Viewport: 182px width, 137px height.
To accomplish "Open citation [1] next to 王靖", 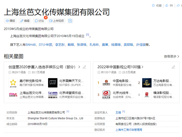I will coord(123,112).
